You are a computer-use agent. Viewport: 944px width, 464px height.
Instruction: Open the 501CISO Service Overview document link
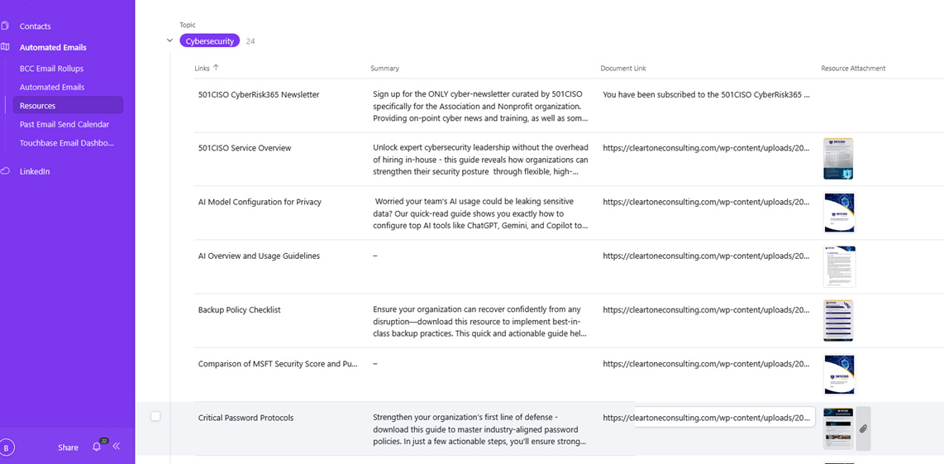click(706, 148)
